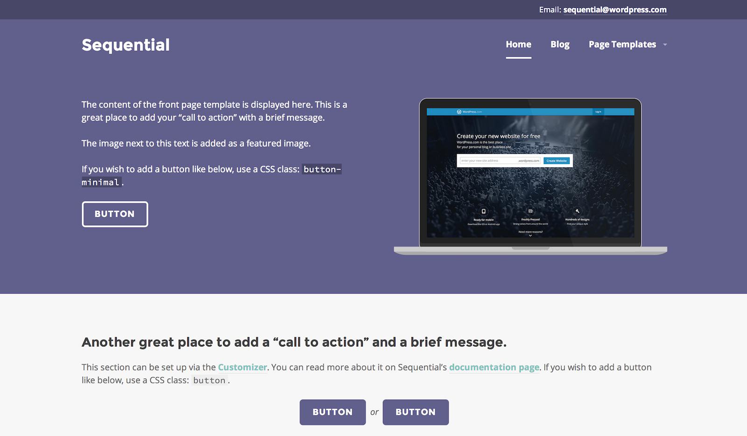747x436 pixels.
Task: Click the Sequential site title
Action: pyautogui.click(x=126, y=45)
